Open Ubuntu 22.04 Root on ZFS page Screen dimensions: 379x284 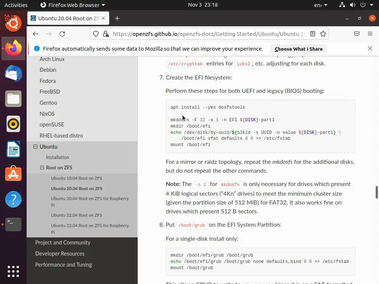click(x=76, y=215)
